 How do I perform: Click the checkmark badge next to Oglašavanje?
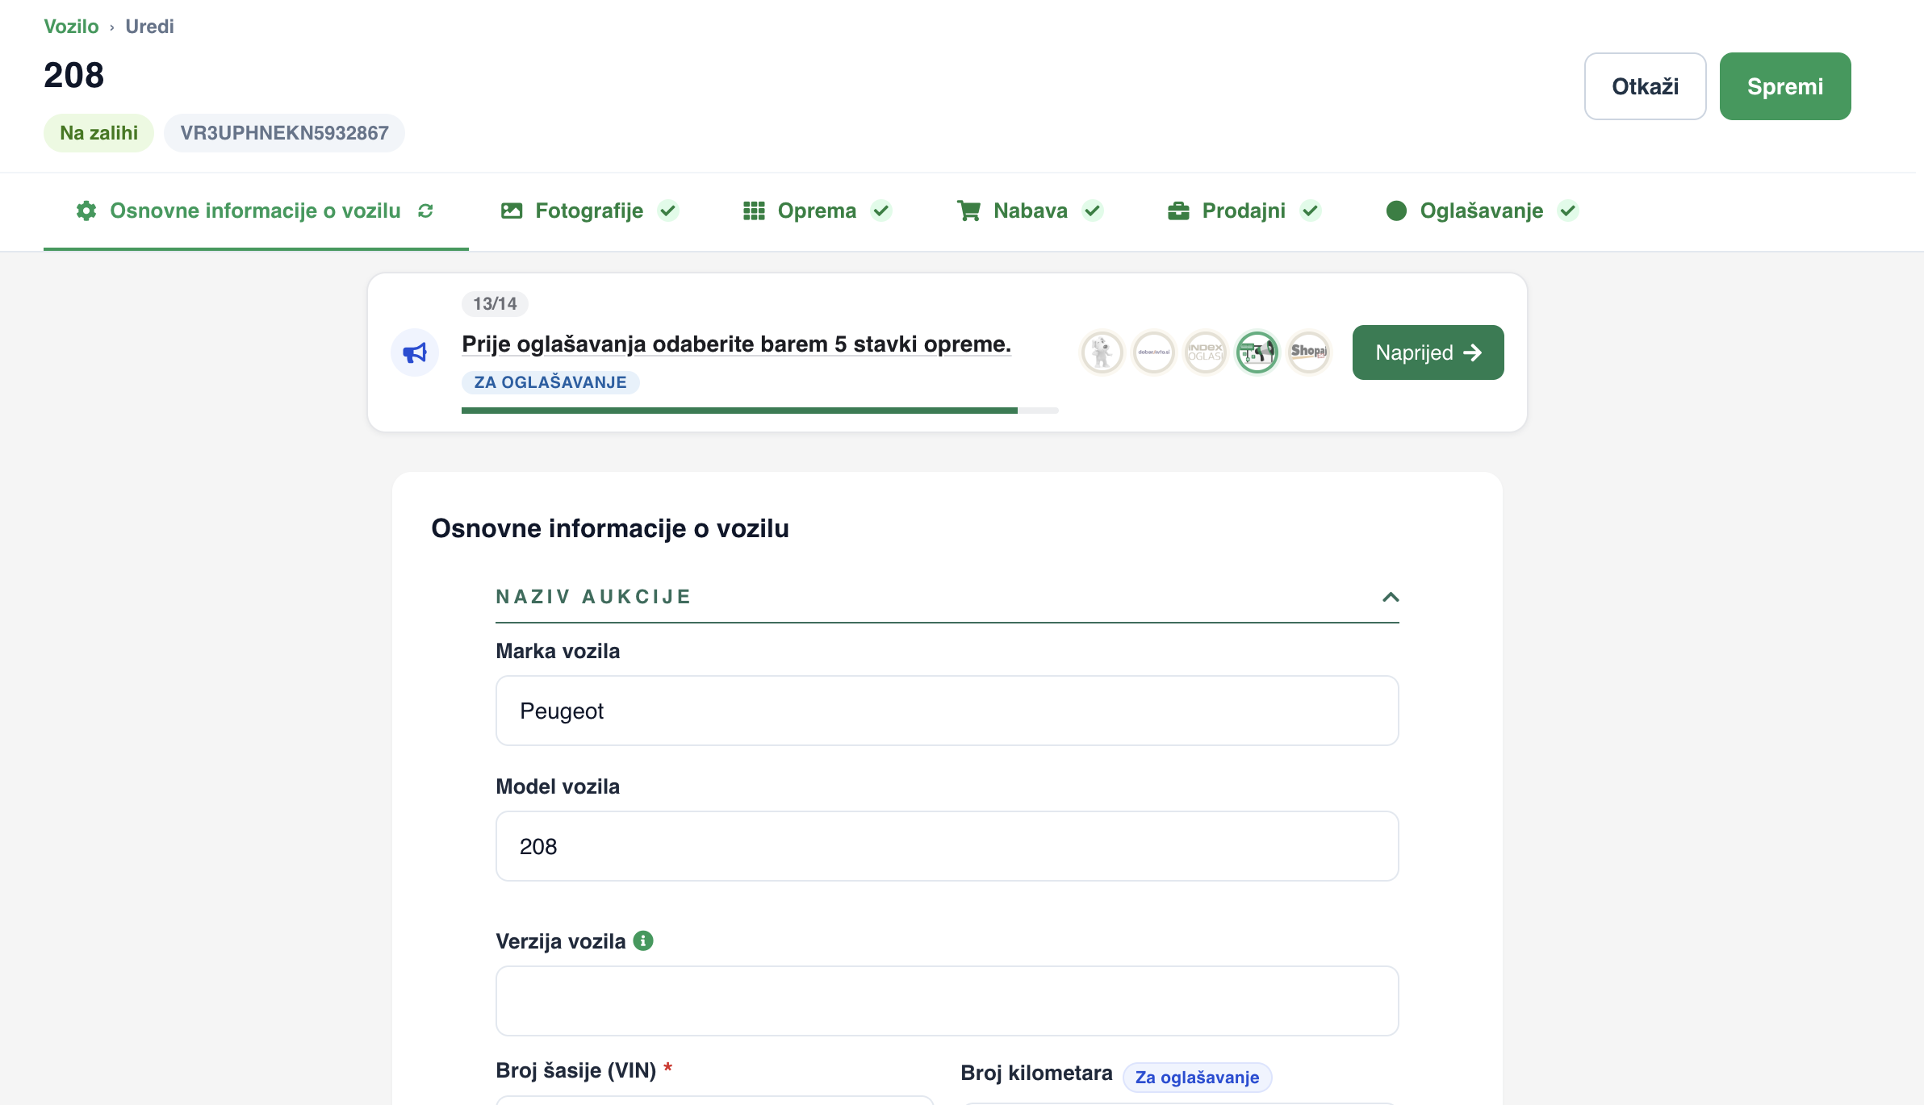(x=1567, y=211)
